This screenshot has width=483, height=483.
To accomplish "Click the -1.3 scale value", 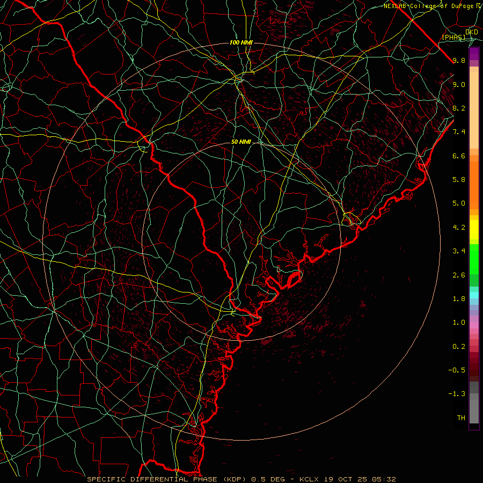I will coord(457,394).
